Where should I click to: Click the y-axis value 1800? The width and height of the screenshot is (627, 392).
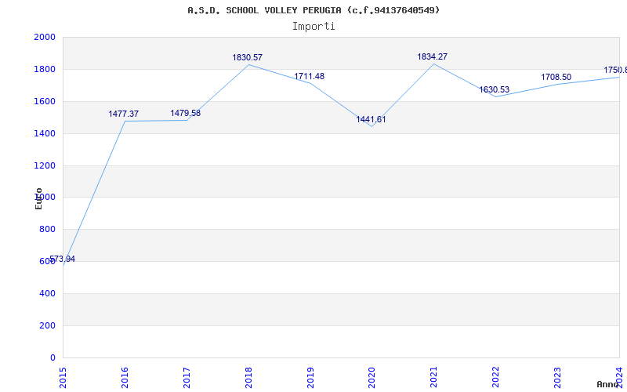click(x=45, y=69)
